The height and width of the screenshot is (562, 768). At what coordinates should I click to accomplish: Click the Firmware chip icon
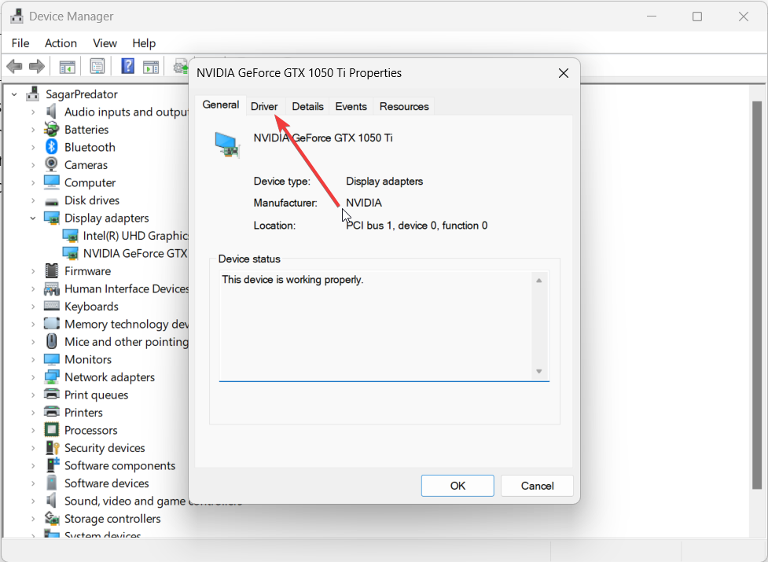pyautogui.click(x=51, y=270)
